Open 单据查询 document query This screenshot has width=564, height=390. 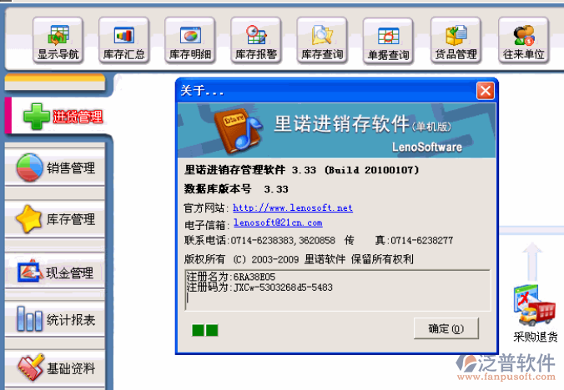(x=389, y=42)
